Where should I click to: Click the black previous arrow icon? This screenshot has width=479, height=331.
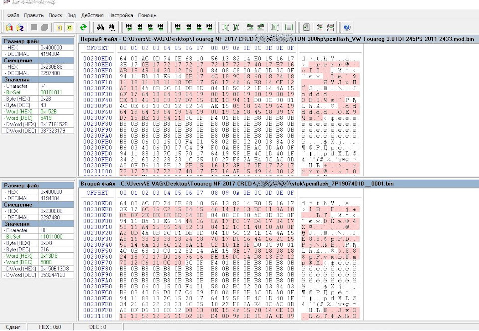click(189, 27)
